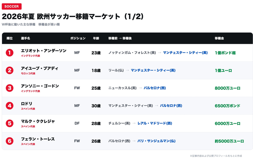Click the fee 1億ユーロ
The height and width of the screenshot is (160, 253).
[223, 70]
